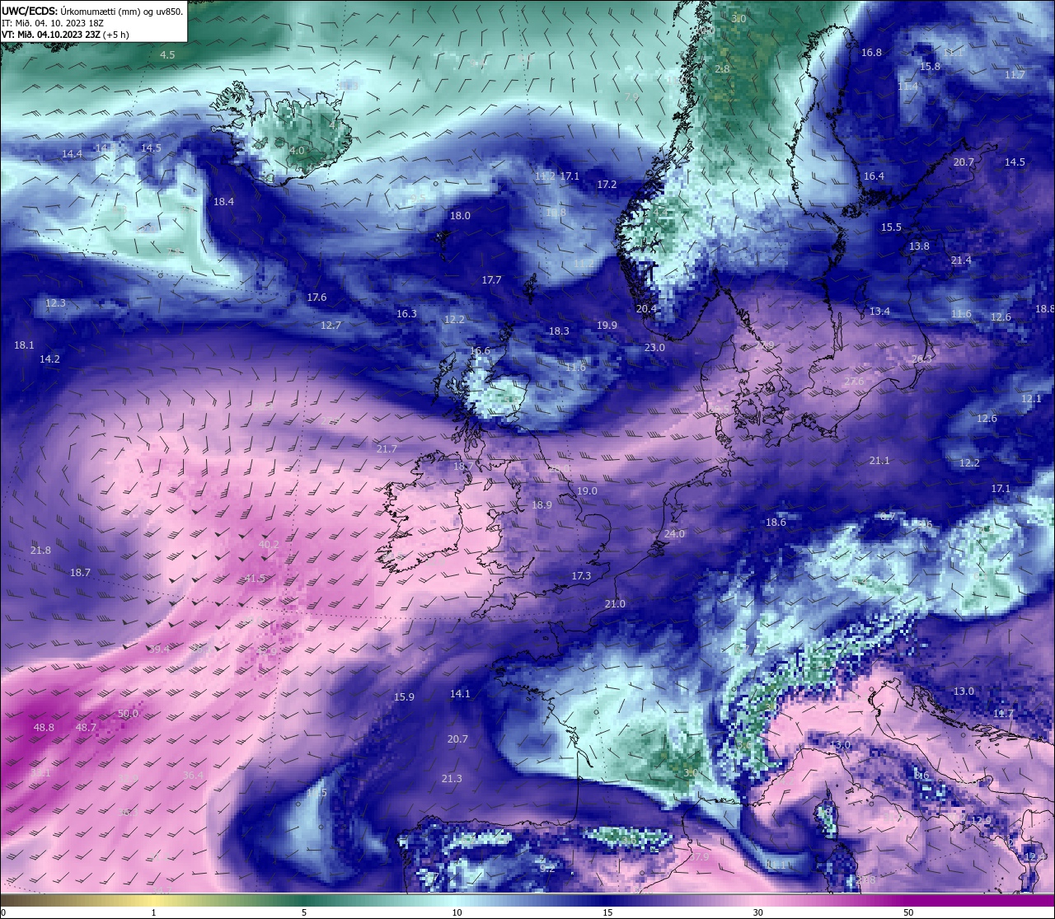This screenshot has height=919, width=1055.
Task: Select the 19.9 value label
Action: tap(607, 326)
